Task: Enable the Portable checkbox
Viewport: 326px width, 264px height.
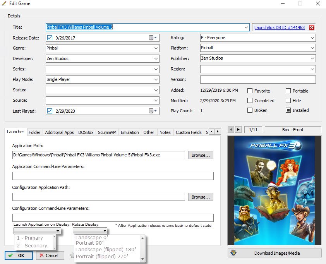Action: click(288, 91)
